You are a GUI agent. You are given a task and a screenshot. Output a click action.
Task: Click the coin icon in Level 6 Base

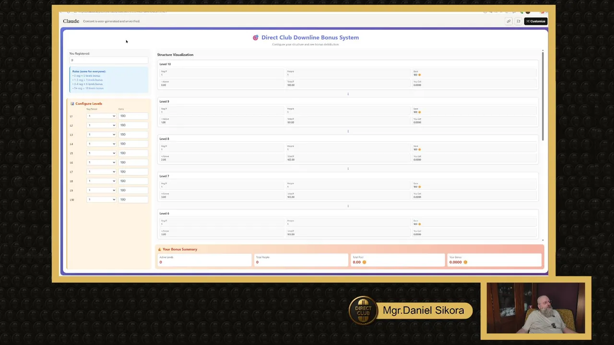coord(419,224)
